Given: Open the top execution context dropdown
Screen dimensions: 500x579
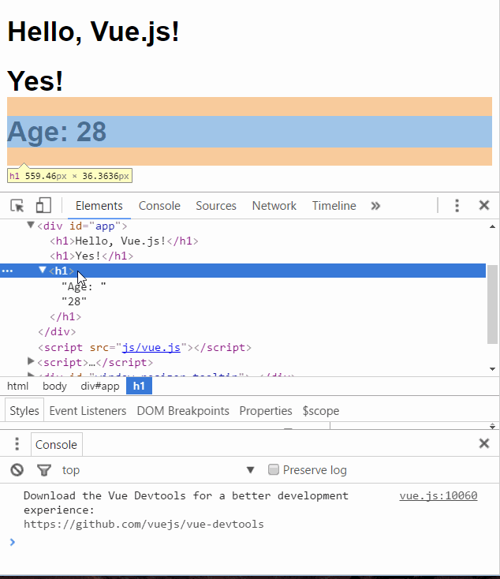Looking at the screenshot, I should (158, 470).
